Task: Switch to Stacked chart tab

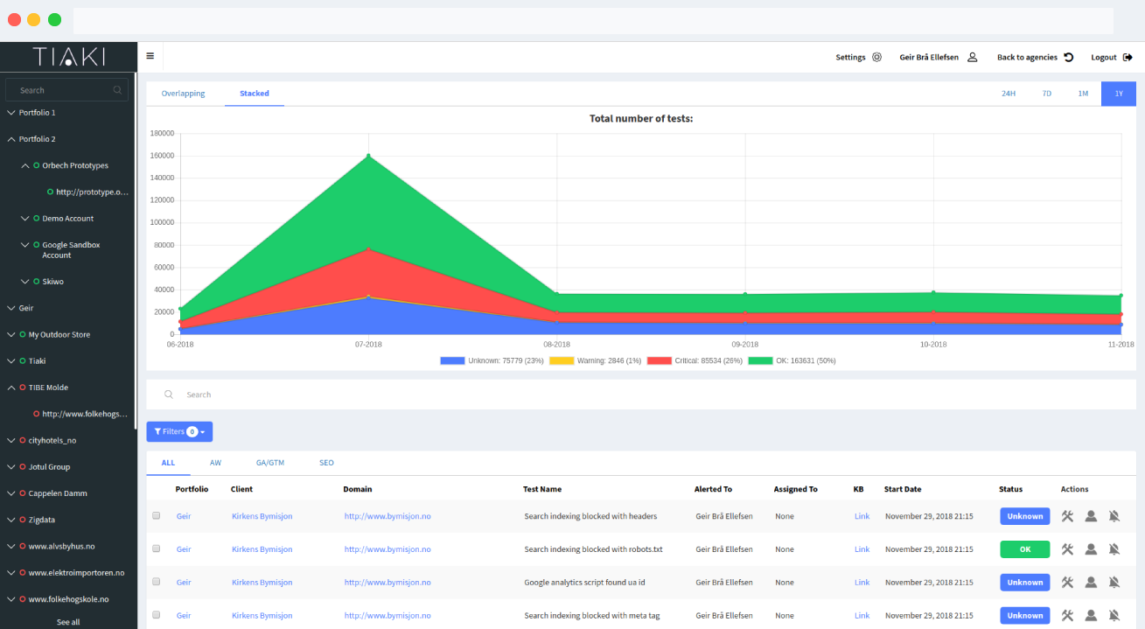Action: 255,94
